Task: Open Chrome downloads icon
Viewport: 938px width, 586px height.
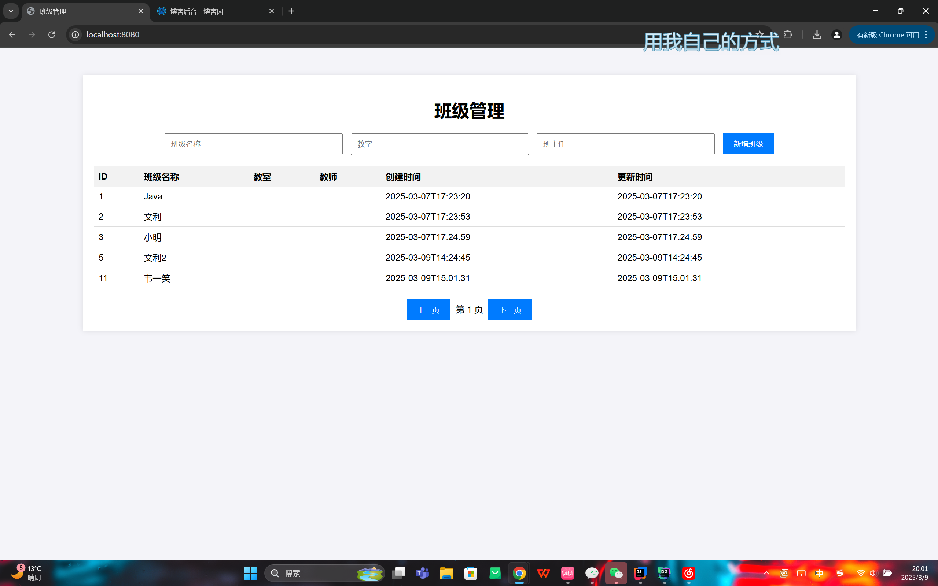Action: (x=817, y=34)
